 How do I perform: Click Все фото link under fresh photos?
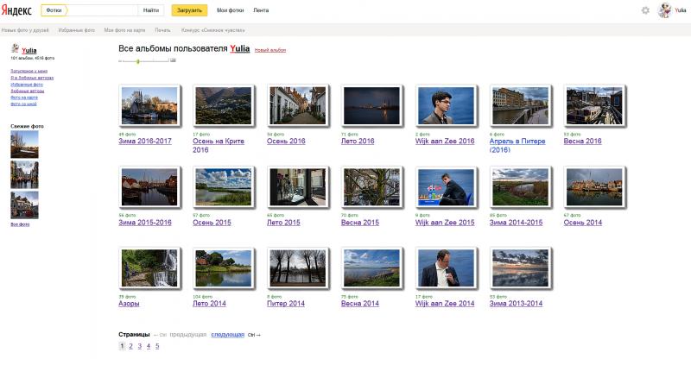20,224
